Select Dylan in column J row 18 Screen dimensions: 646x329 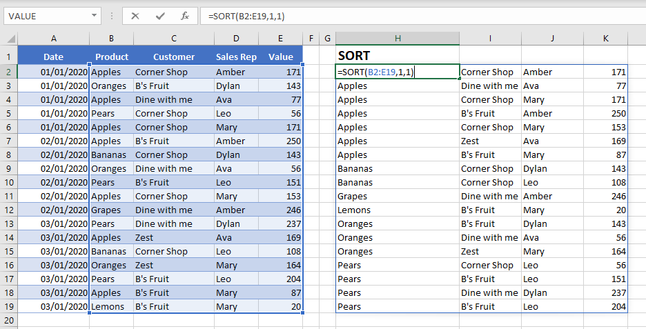(x=552, y=292)
